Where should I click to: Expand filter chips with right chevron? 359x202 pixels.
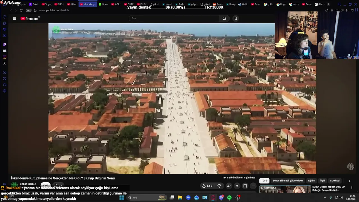click(349, 181)
